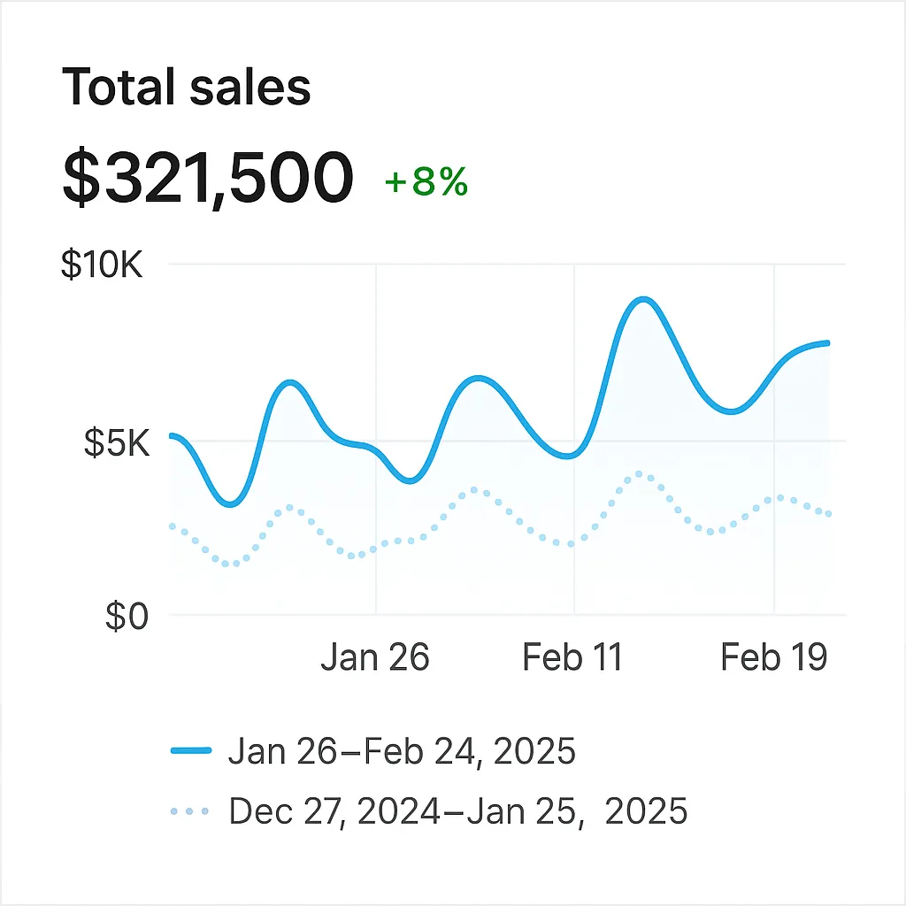The height and width of the screenshot is (906, 906).
Task: Click the lowest dip of the solid line
Action: pos(230,504)
